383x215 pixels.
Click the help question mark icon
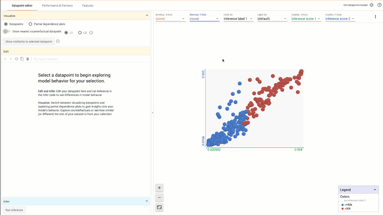tap(379, 5)
